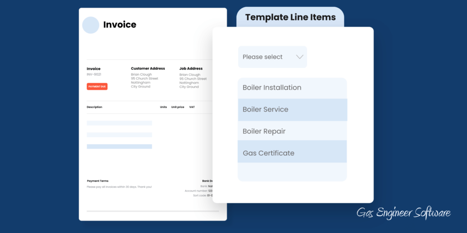Viewport: 467px width, 233px height.
Task: Click the chevron arrow in Please select
Action: pyautogui.click(x=300, y=57)
